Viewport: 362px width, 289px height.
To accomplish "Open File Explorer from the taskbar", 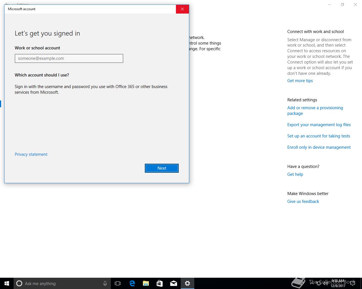I will [x=146, y=283].
